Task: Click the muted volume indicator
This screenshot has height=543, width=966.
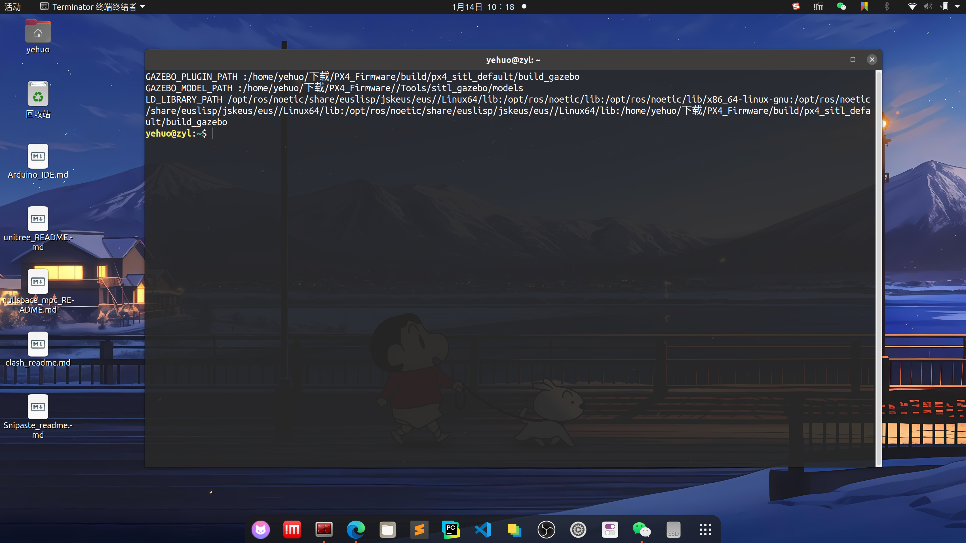Action: pos(928,6)
